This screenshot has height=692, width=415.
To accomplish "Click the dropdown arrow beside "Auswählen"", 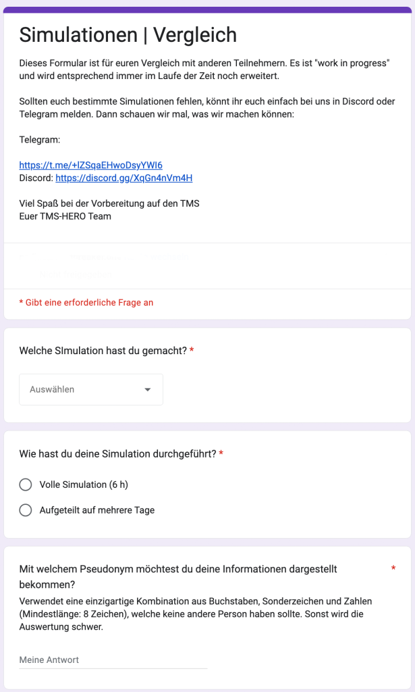I will [x=148, y=390].
